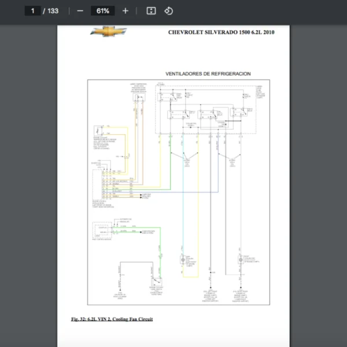Click the total page count 133
The width and height of the screenshot is (347, 347).
pyautogui.click(x=53, y=11)
